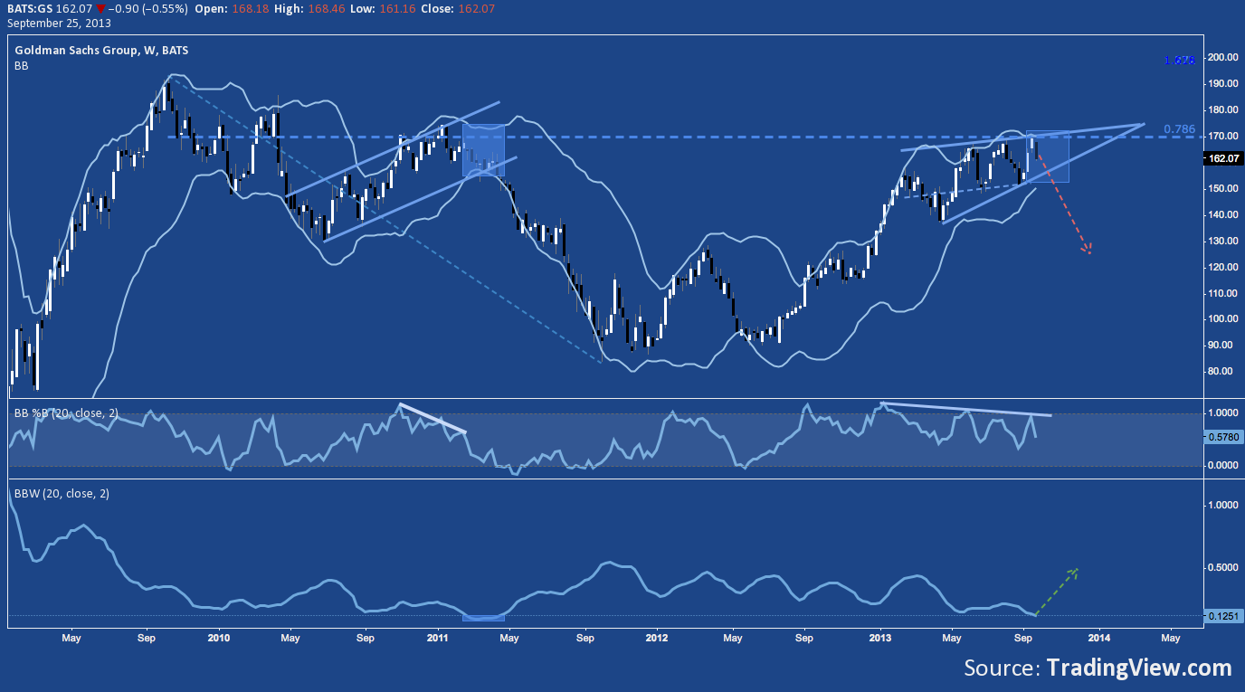Click the 130.00 price axis label
The height and width of the screenshot is (692, 1245).
coord(1223,241)
